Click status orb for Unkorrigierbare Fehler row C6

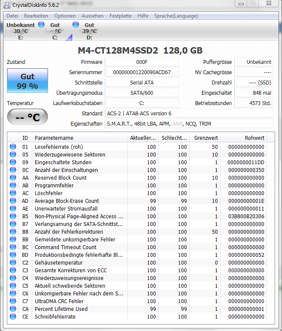(13, 293)
